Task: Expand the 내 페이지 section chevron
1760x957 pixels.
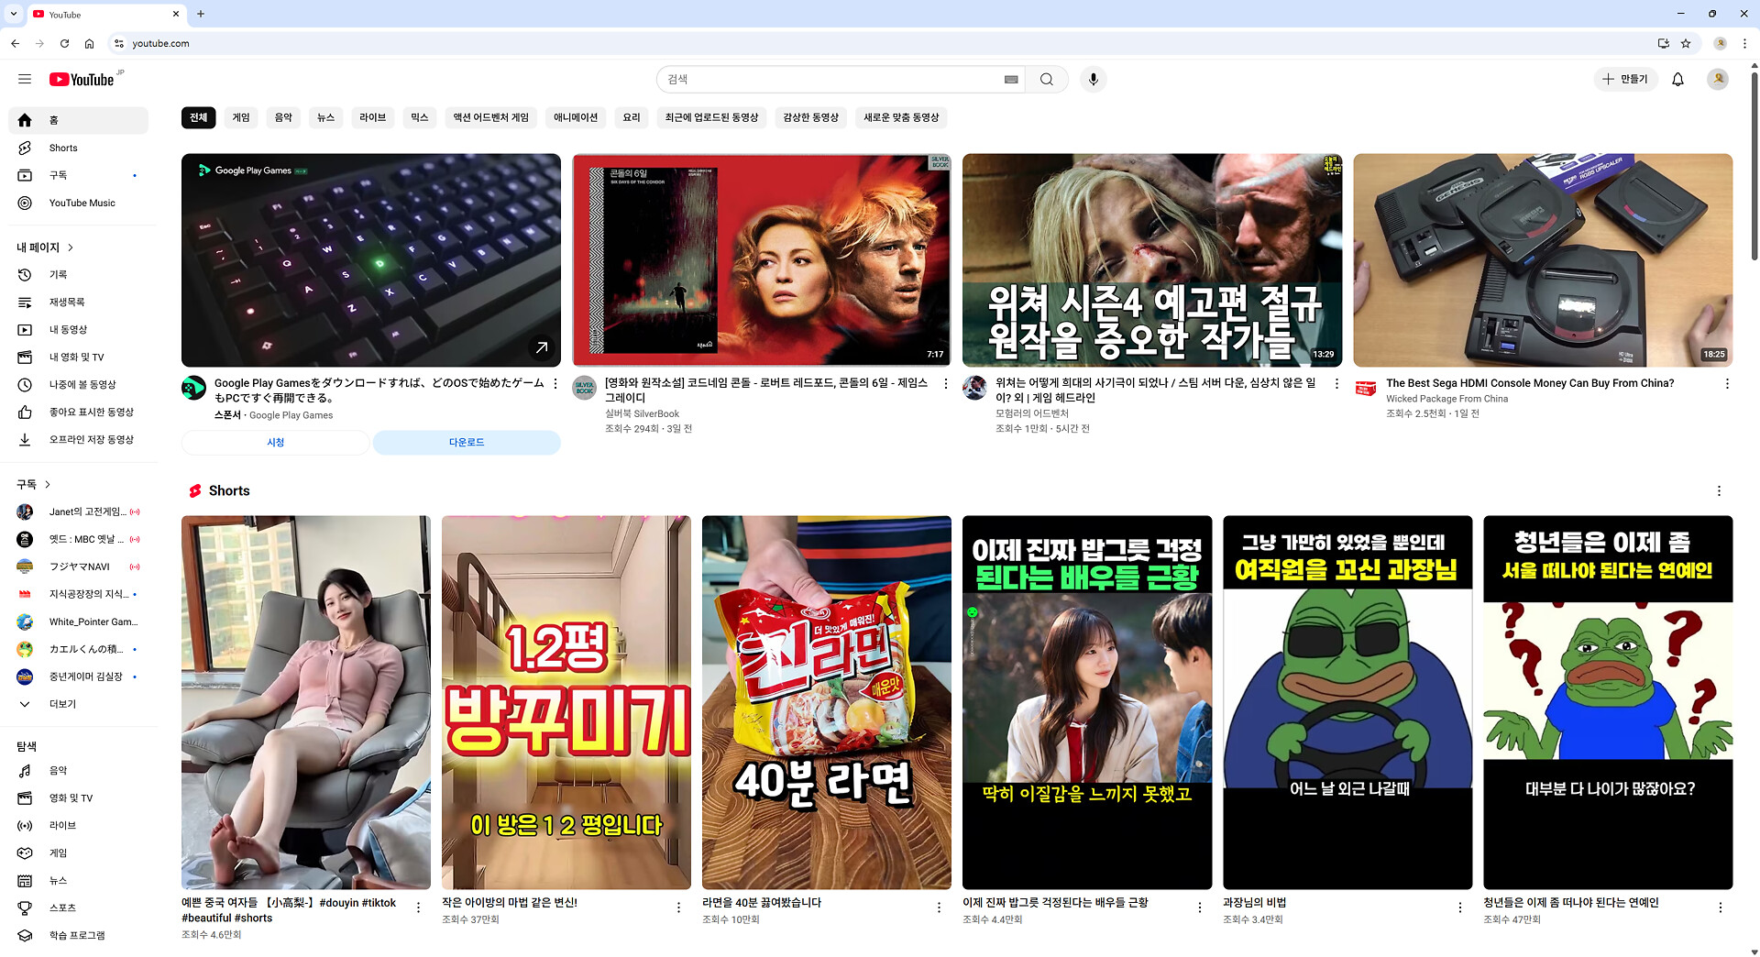Action: [71, 247]
